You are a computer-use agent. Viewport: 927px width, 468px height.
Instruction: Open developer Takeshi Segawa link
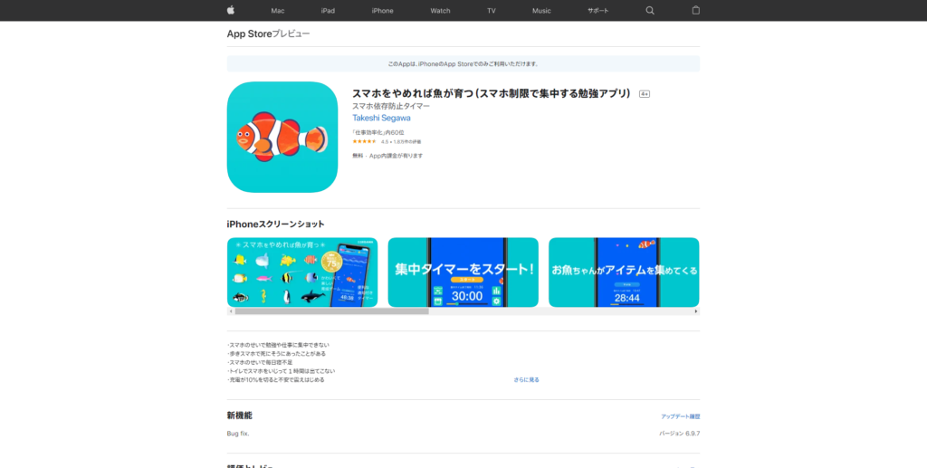381,119
